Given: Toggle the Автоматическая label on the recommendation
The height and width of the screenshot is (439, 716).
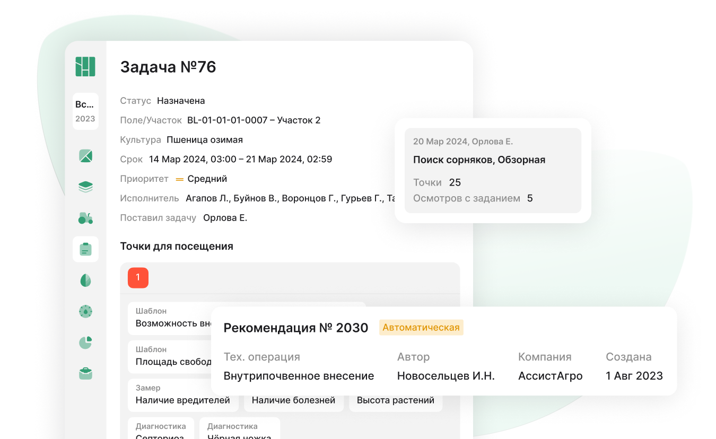Looking at the screenshot, I should click(x=421, y=327).
